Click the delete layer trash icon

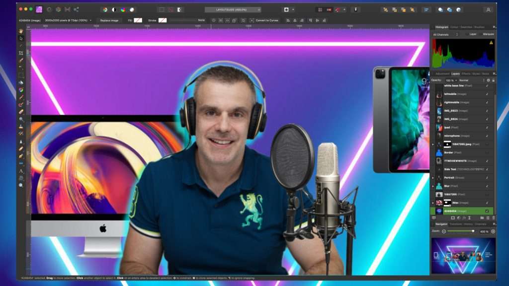pyautogui.click(x=494, y=217)
